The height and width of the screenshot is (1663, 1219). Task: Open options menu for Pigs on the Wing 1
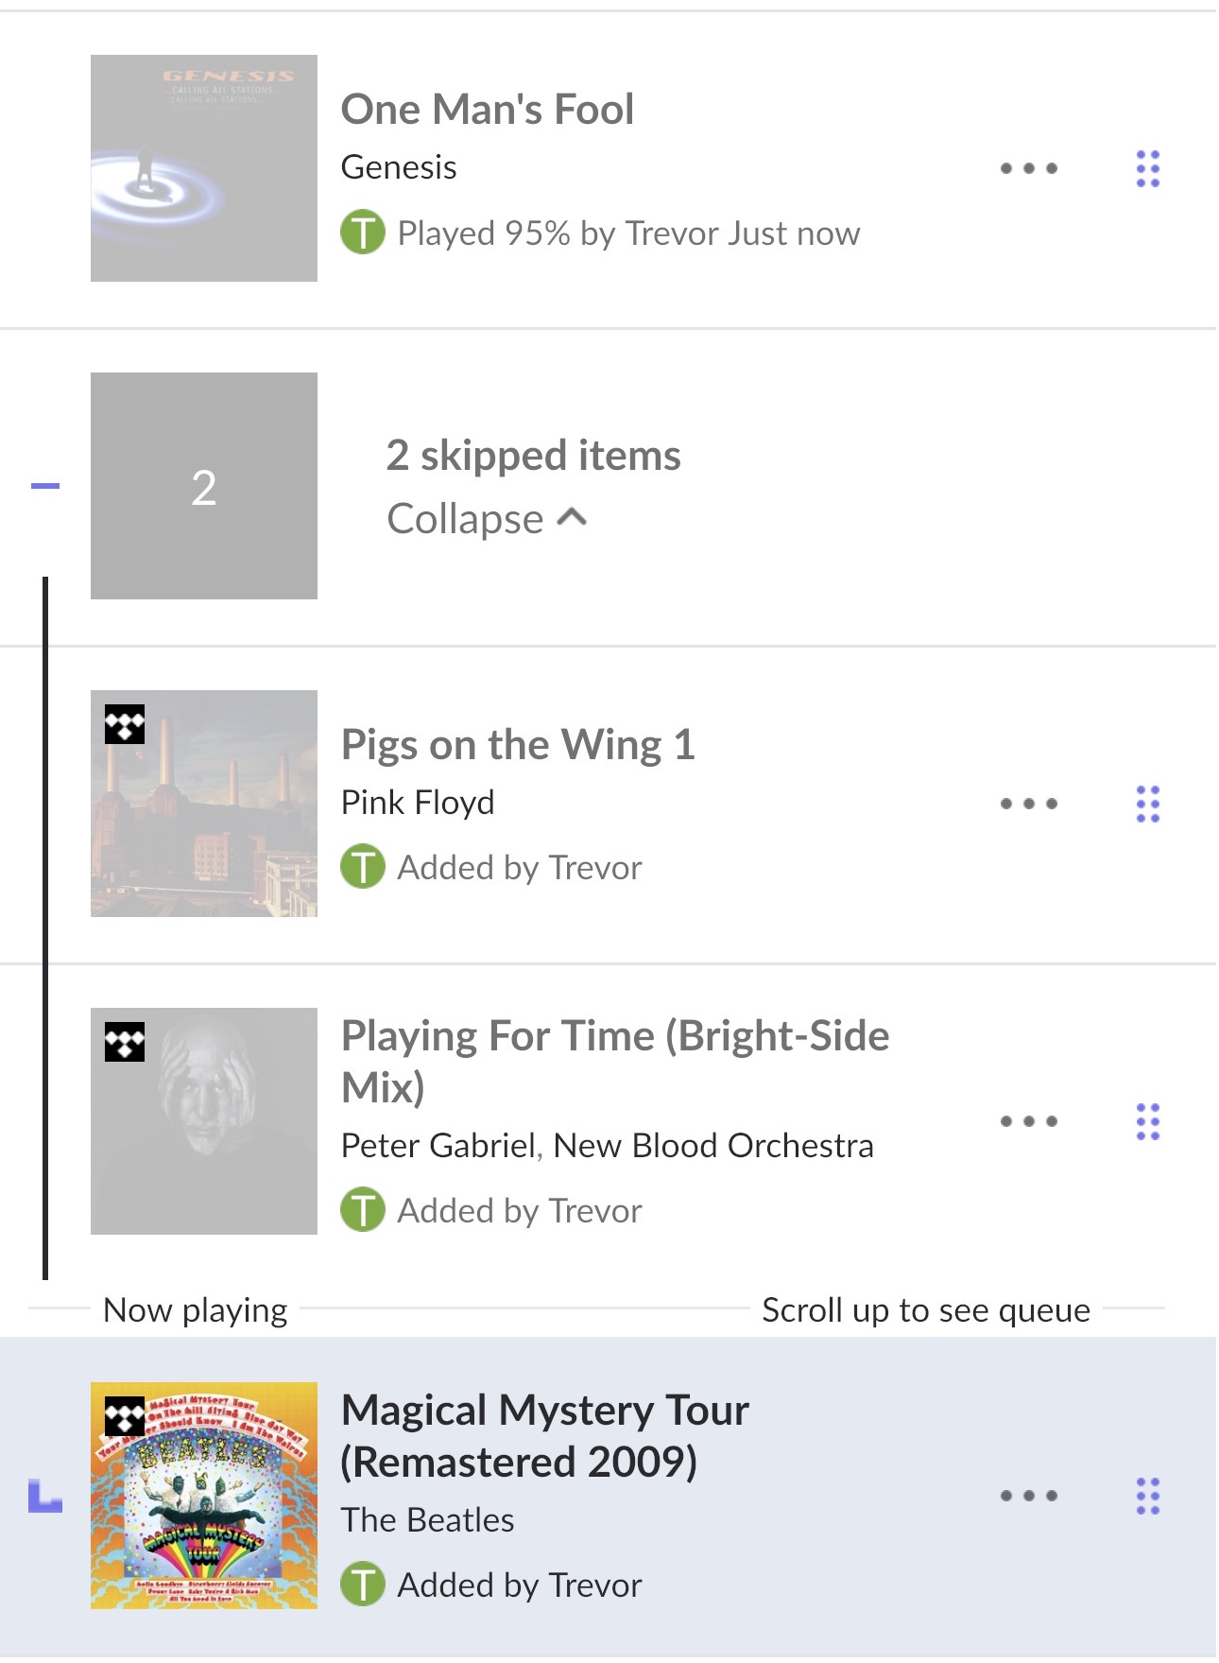coord(1028,805)
